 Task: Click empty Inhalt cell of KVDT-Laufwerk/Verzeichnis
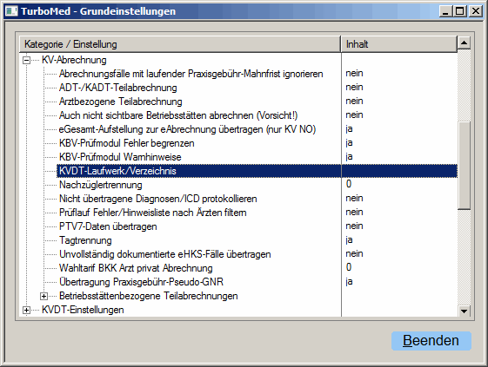pyautogui.click(x=399, y=171)
